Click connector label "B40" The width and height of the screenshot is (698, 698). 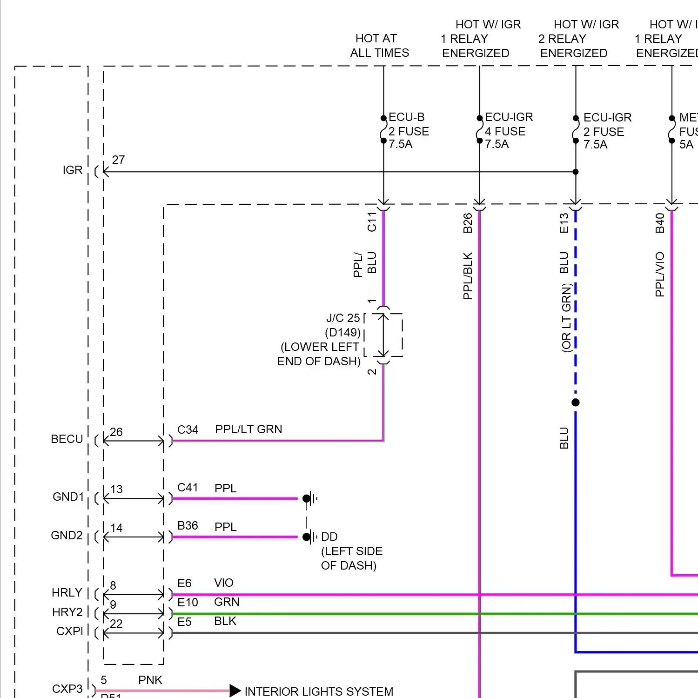[x=660, y=223]
